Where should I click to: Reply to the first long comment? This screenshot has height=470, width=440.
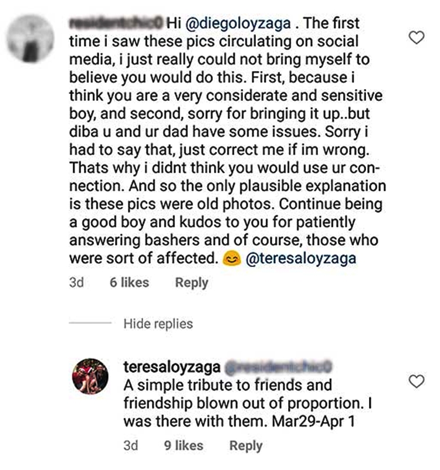[x=191, y=283]
